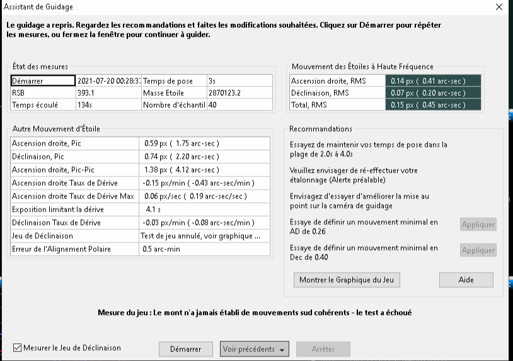Apply the AD minimal movement of 0.26
Viewport: 513px width, 361px height.
(x=478, y=225)
